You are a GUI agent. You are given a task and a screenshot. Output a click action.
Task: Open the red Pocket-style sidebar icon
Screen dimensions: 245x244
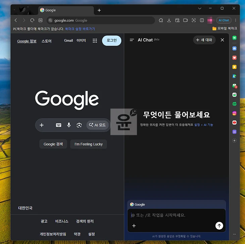click(234, 57)
